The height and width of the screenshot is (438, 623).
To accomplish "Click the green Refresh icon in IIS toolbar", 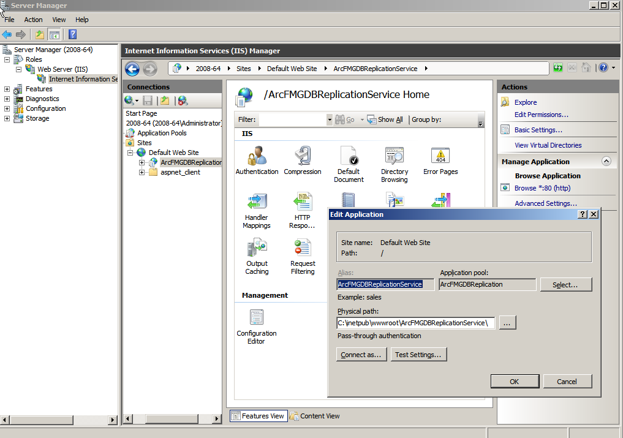I will [557, 67].
